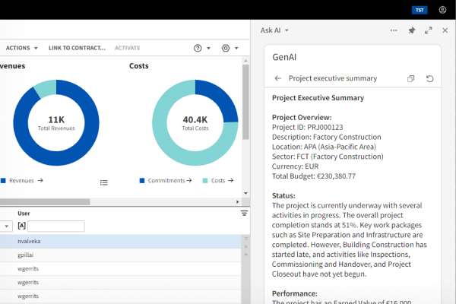This screenshot has height=304, width=456.
Task: Toggle the Commitments legend series
Action: pyautogui.click(x=166, y=181)
